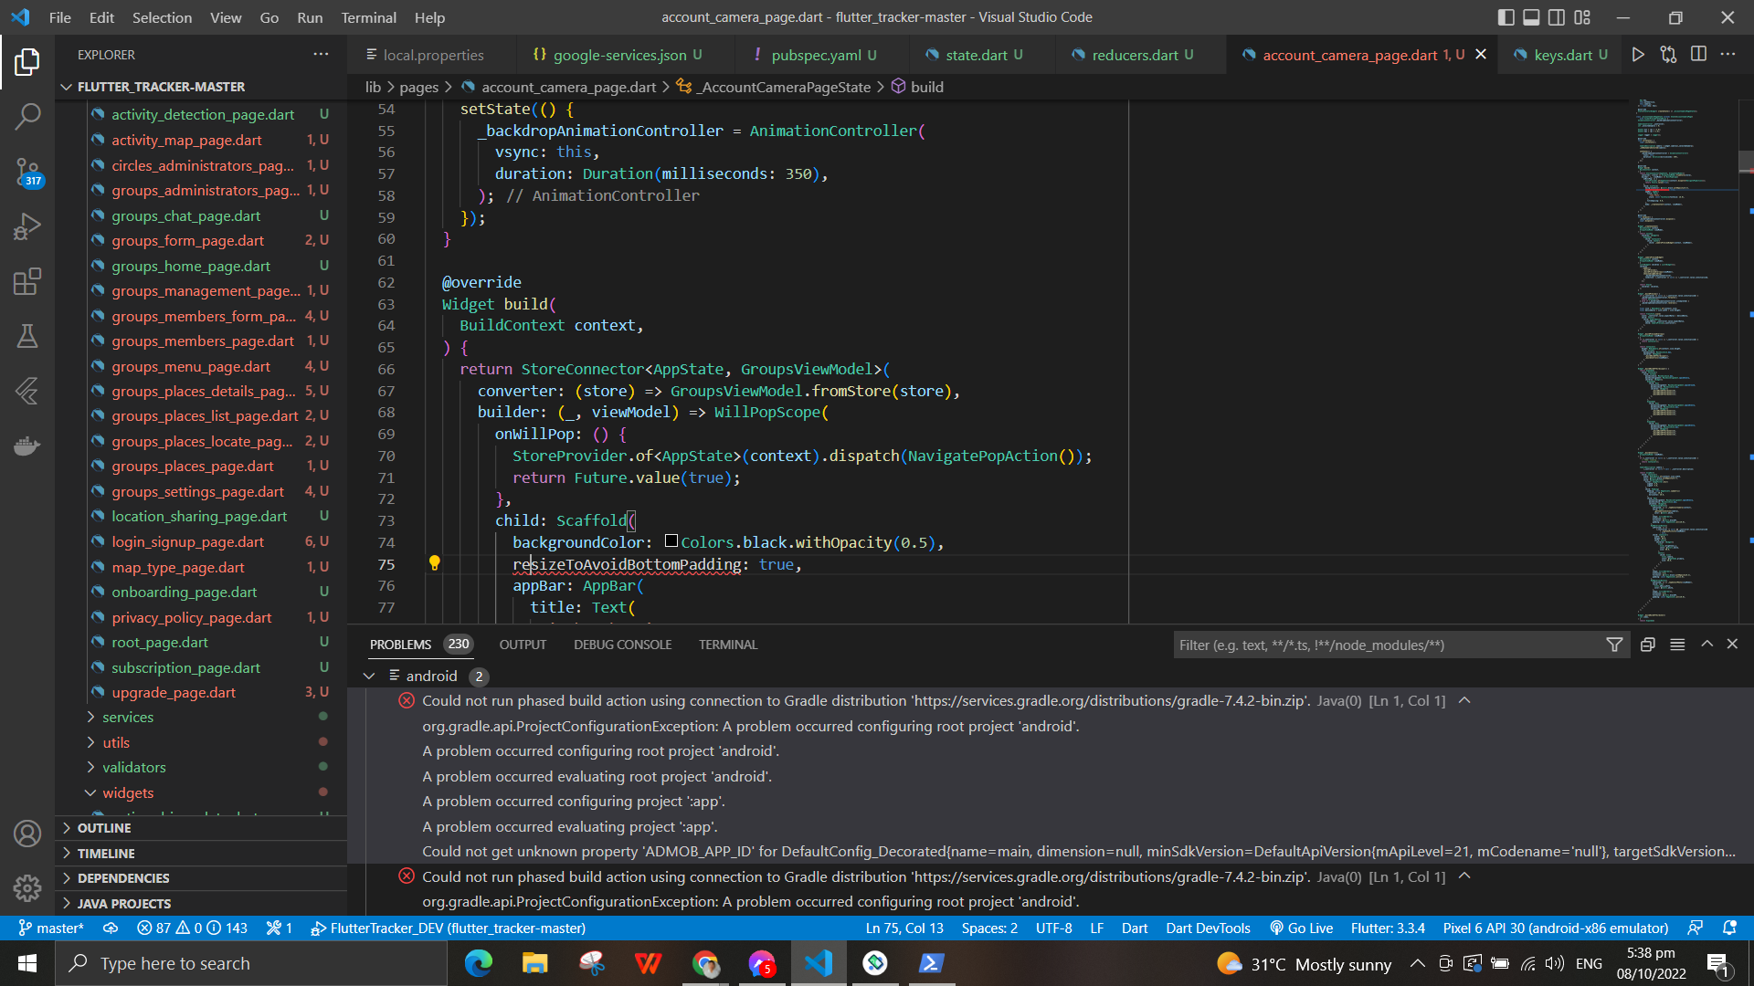1754x986 pixels.
Task: Switch to the TERMINAL tab
Action: pos(727,645)
